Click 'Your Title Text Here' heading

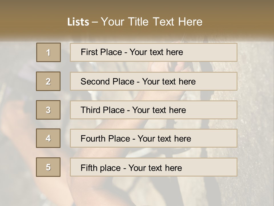point(151,22)
